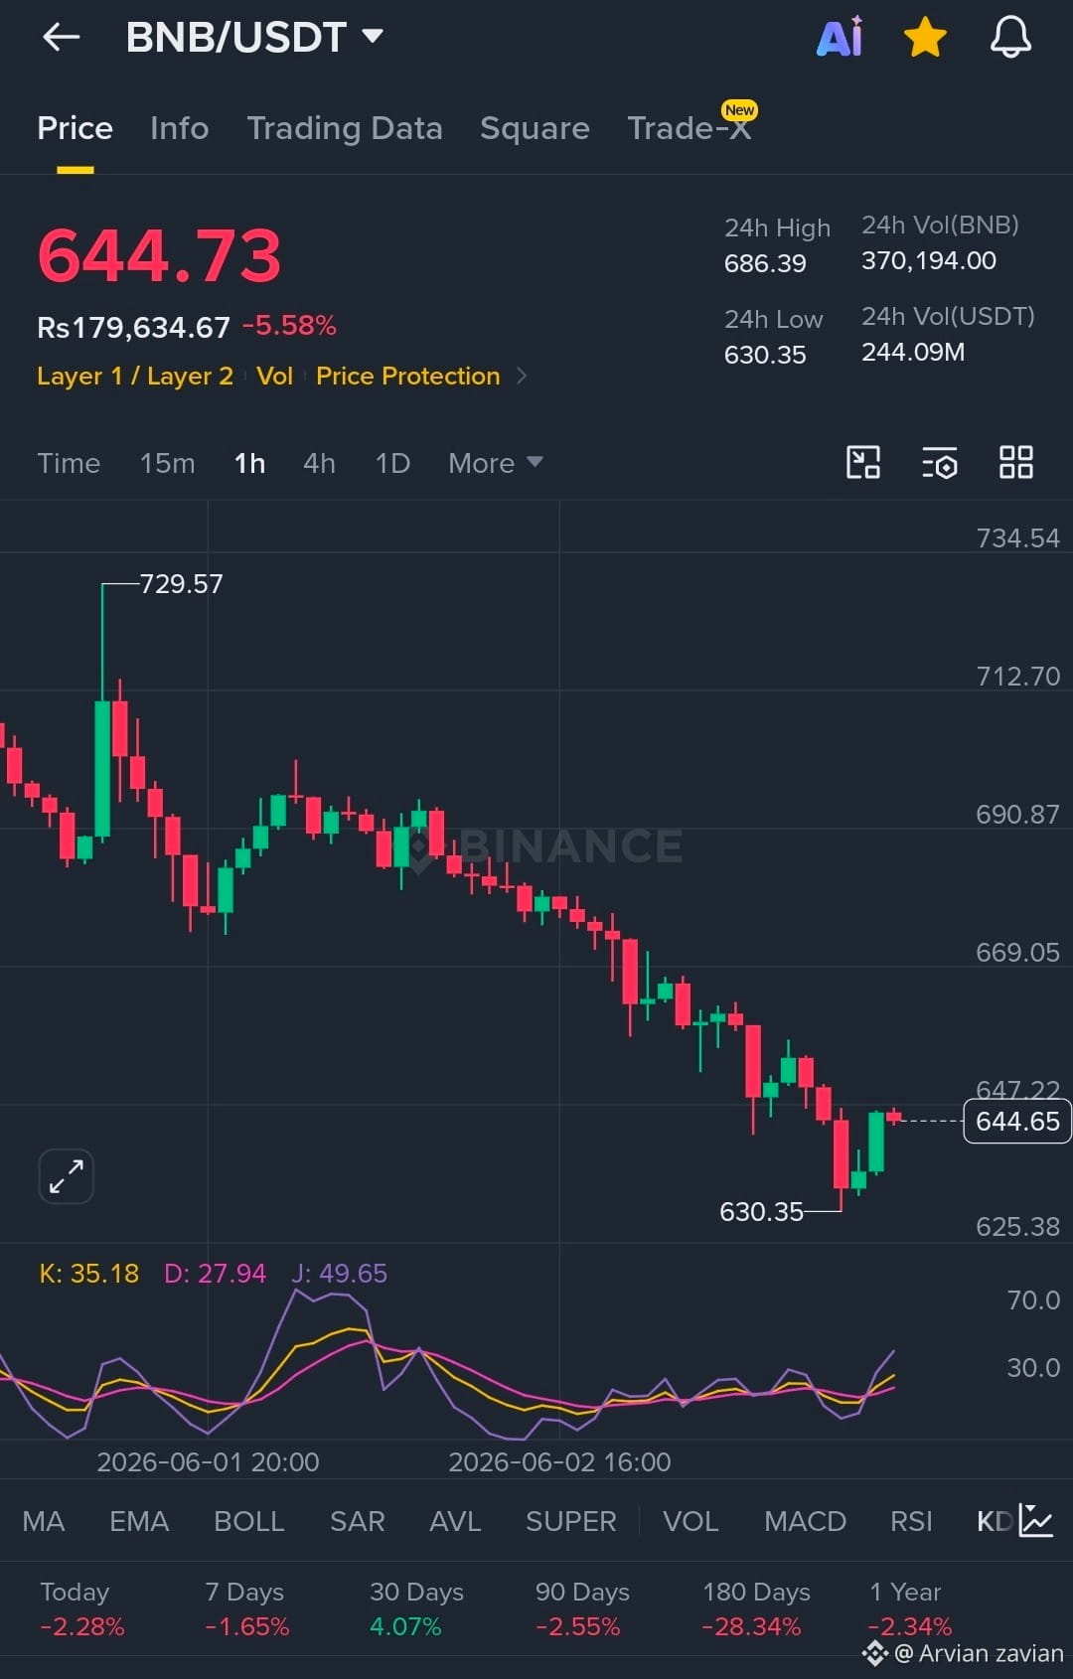Tap the 644.73 last price
This screenshot has height=1679, width=1073.
160,255
